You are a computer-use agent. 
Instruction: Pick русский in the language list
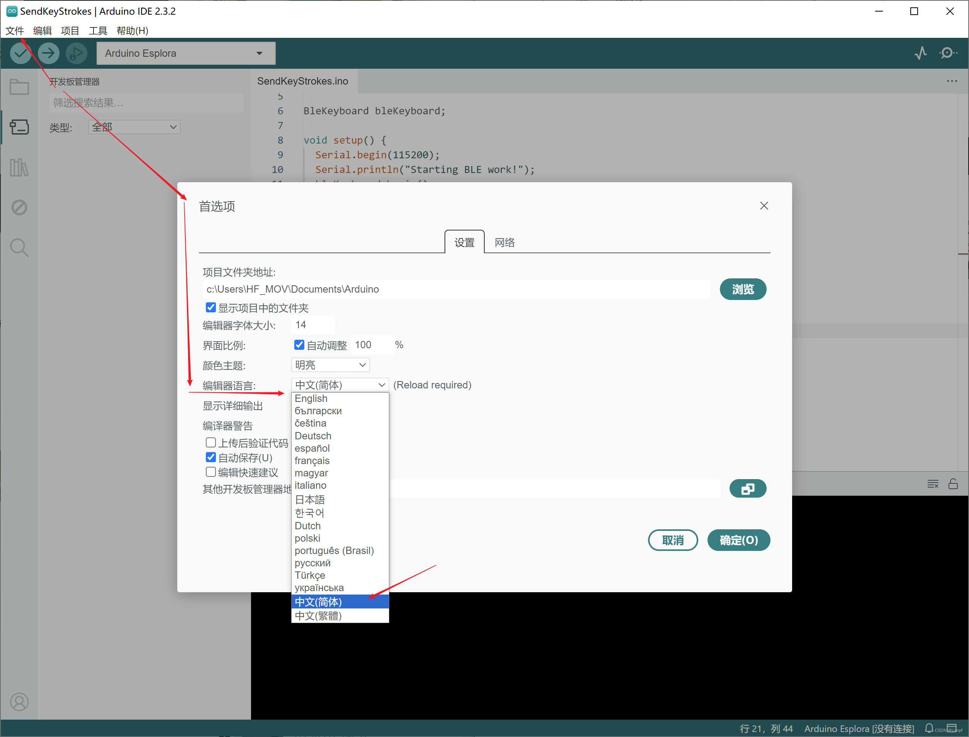pos(340,563)
